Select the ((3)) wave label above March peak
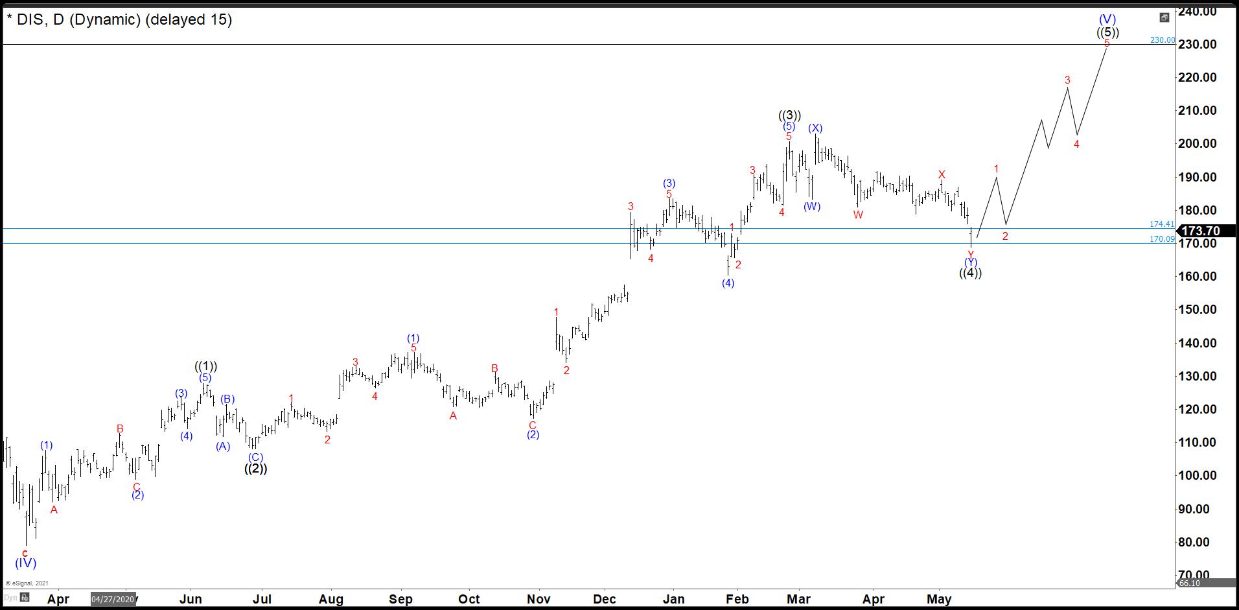 click(789, 115)
